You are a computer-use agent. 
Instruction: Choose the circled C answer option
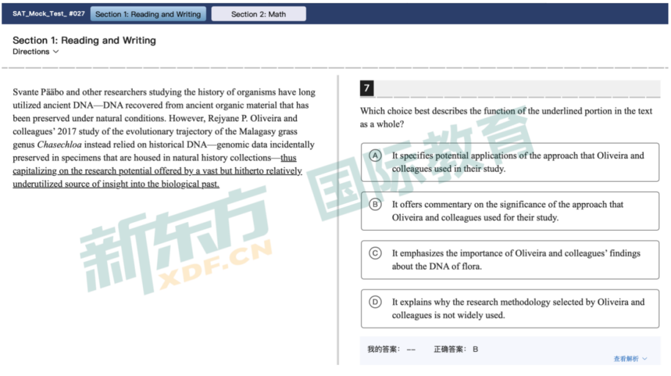point(375,253)
